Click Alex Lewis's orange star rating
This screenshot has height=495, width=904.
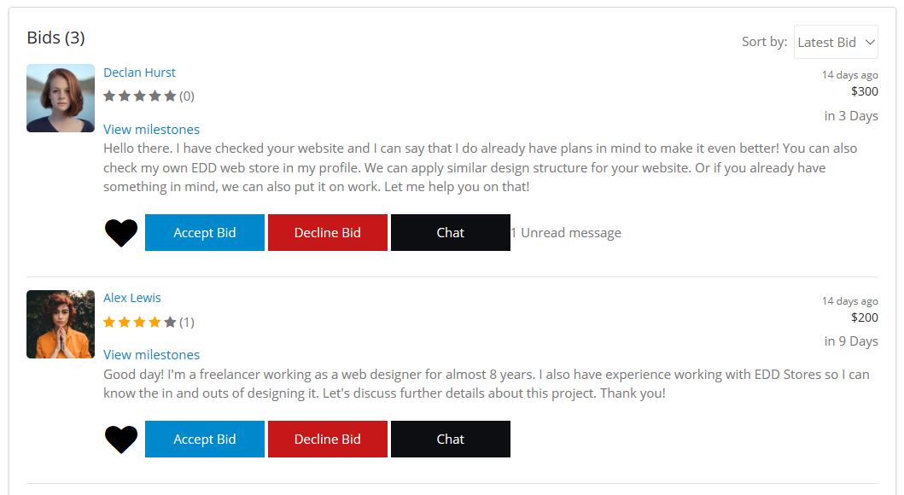point(140,323)
